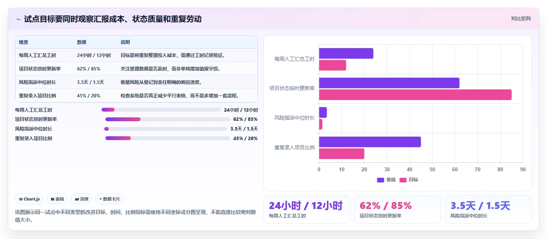
Task: Click the 说明 table column header
Action: (125, 42)
